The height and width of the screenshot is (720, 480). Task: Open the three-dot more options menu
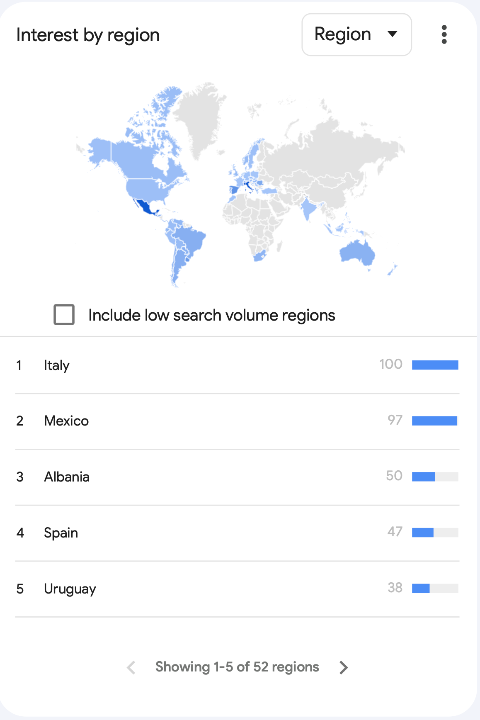444,34
